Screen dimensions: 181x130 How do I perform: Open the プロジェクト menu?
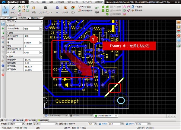73,2
